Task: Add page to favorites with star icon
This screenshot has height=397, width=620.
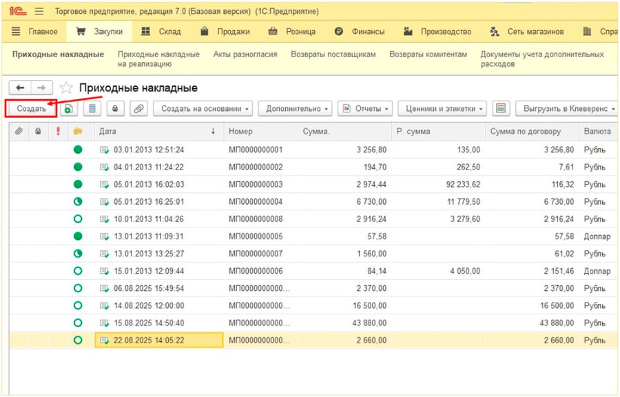Action: point(66,88)
